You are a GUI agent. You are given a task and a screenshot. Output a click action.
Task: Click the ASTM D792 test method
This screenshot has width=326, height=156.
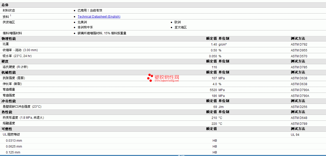(x=299, y=44)
